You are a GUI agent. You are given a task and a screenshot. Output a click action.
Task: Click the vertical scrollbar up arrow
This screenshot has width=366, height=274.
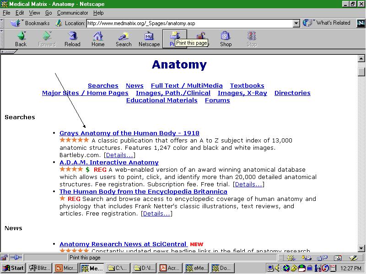tap(361, 58)
